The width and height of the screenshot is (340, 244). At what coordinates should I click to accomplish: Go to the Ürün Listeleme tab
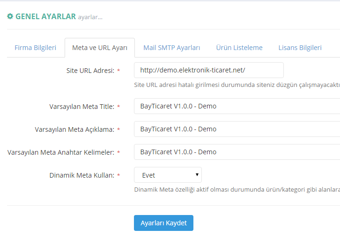tap(239, 48)
